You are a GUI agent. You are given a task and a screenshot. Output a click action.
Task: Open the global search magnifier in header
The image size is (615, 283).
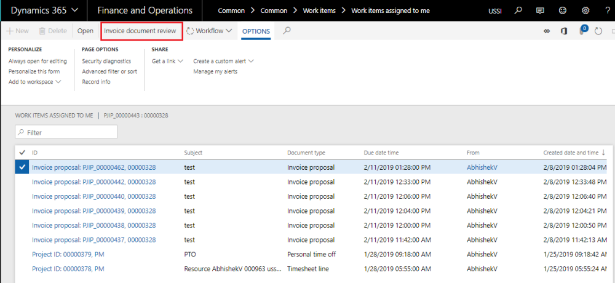pos(518,10)
